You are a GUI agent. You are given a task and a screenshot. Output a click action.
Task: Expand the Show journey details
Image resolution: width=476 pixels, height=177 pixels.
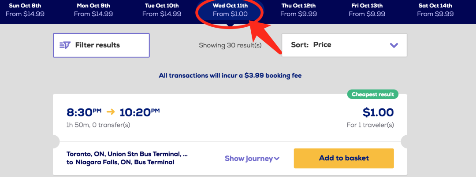point(252,159)
